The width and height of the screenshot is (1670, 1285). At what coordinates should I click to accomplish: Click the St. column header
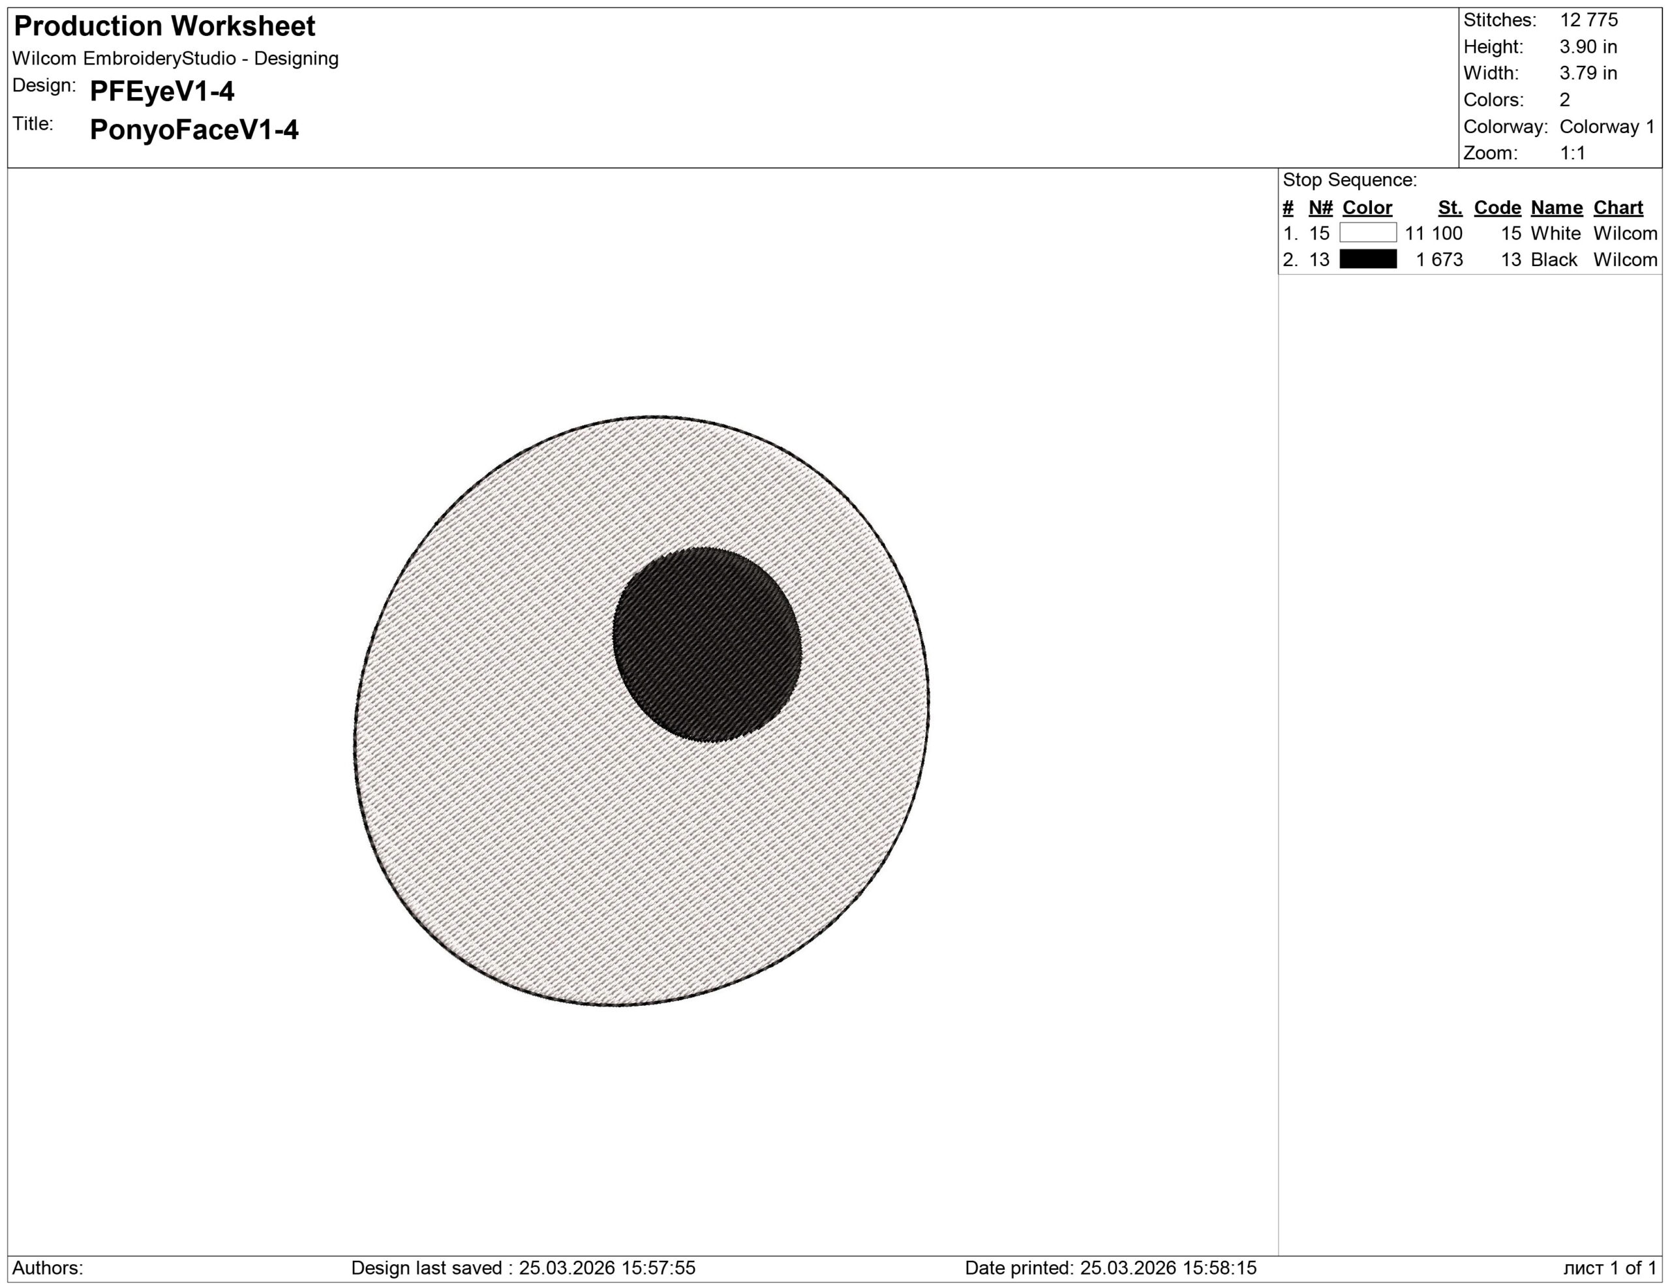(x=1450, y=207)
